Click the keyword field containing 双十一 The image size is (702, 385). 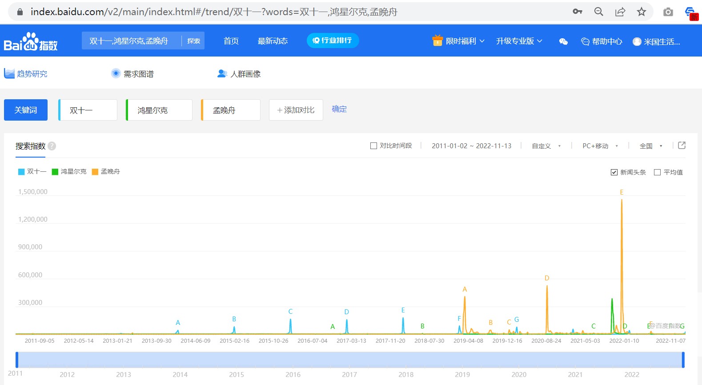[x=88, y=110]
